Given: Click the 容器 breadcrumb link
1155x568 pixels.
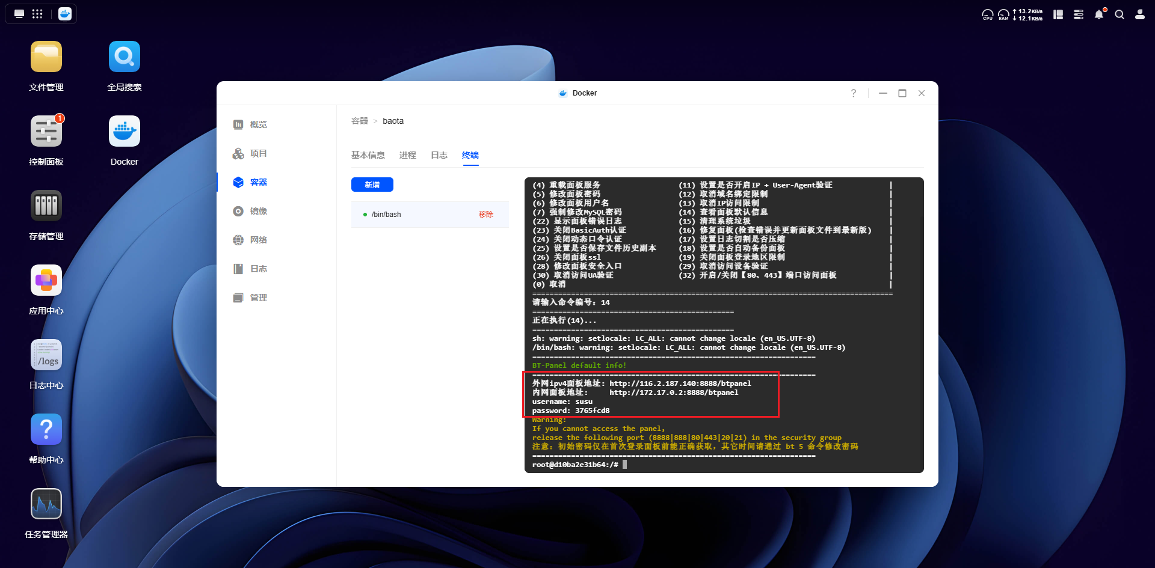Looking at the screenshot, I should 359,121.
